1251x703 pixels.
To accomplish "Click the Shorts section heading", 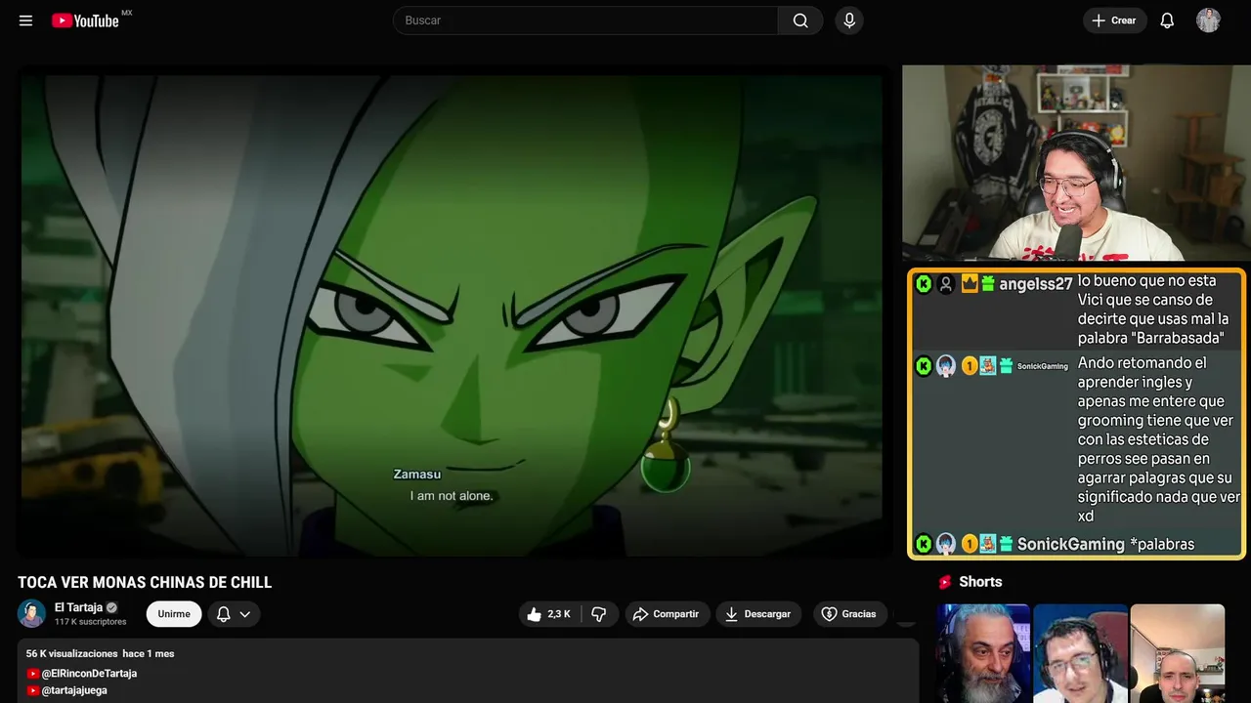I will [x=980, y=582].
